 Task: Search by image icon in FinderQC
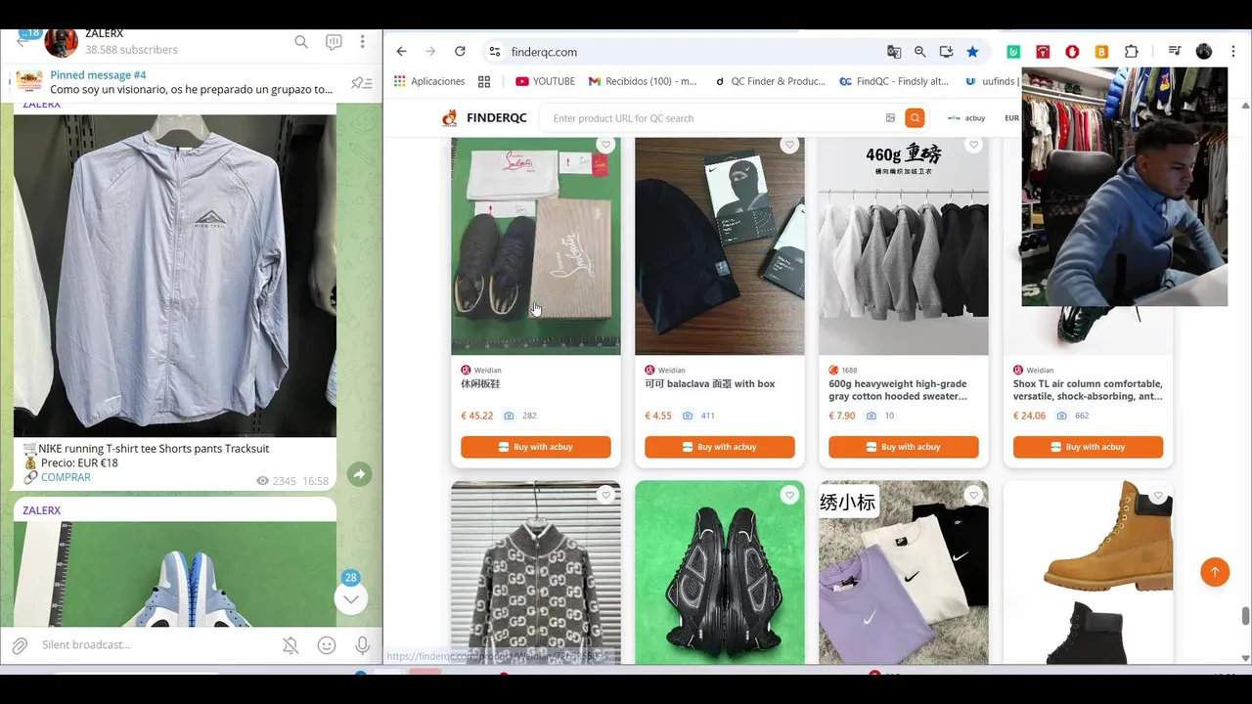point(890,118)
